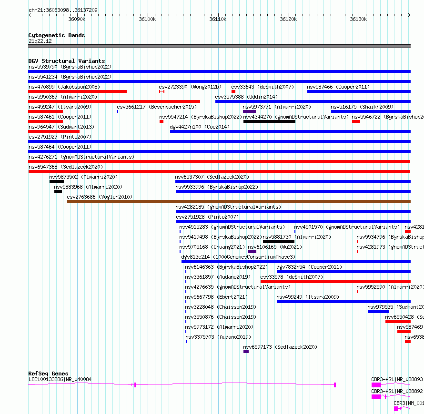Select nsv3375703 (Audano2019) label
The image size is (424, 414).
coord(218,337)
